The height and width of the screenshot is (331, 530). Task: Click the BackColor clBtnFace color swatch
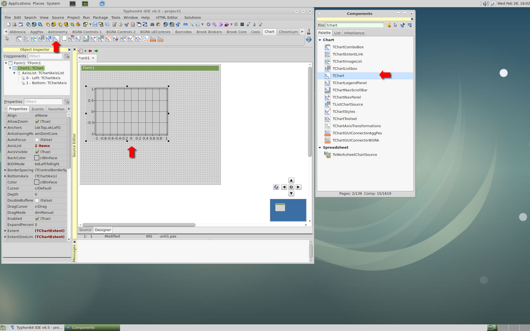(x=37, y=158)
